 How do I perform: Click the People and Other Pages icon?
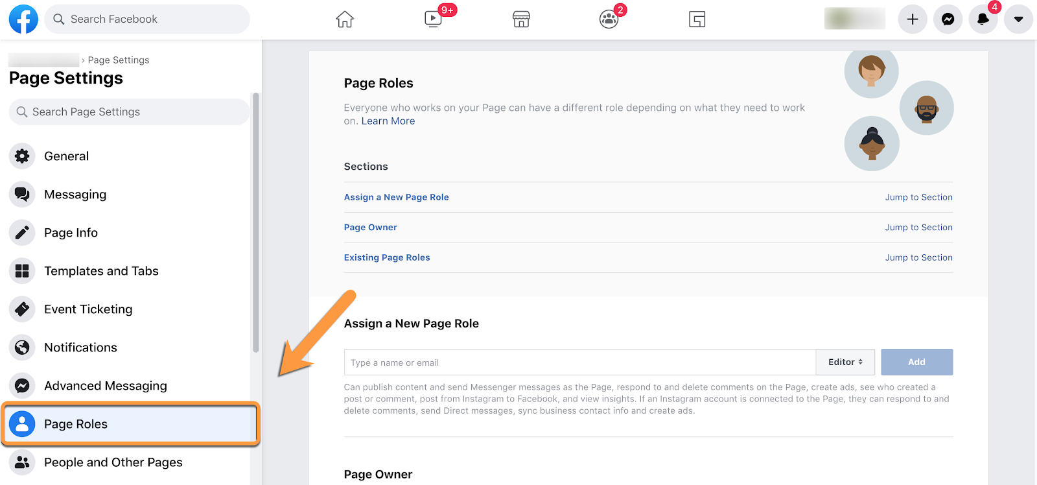tap(22, 462)
